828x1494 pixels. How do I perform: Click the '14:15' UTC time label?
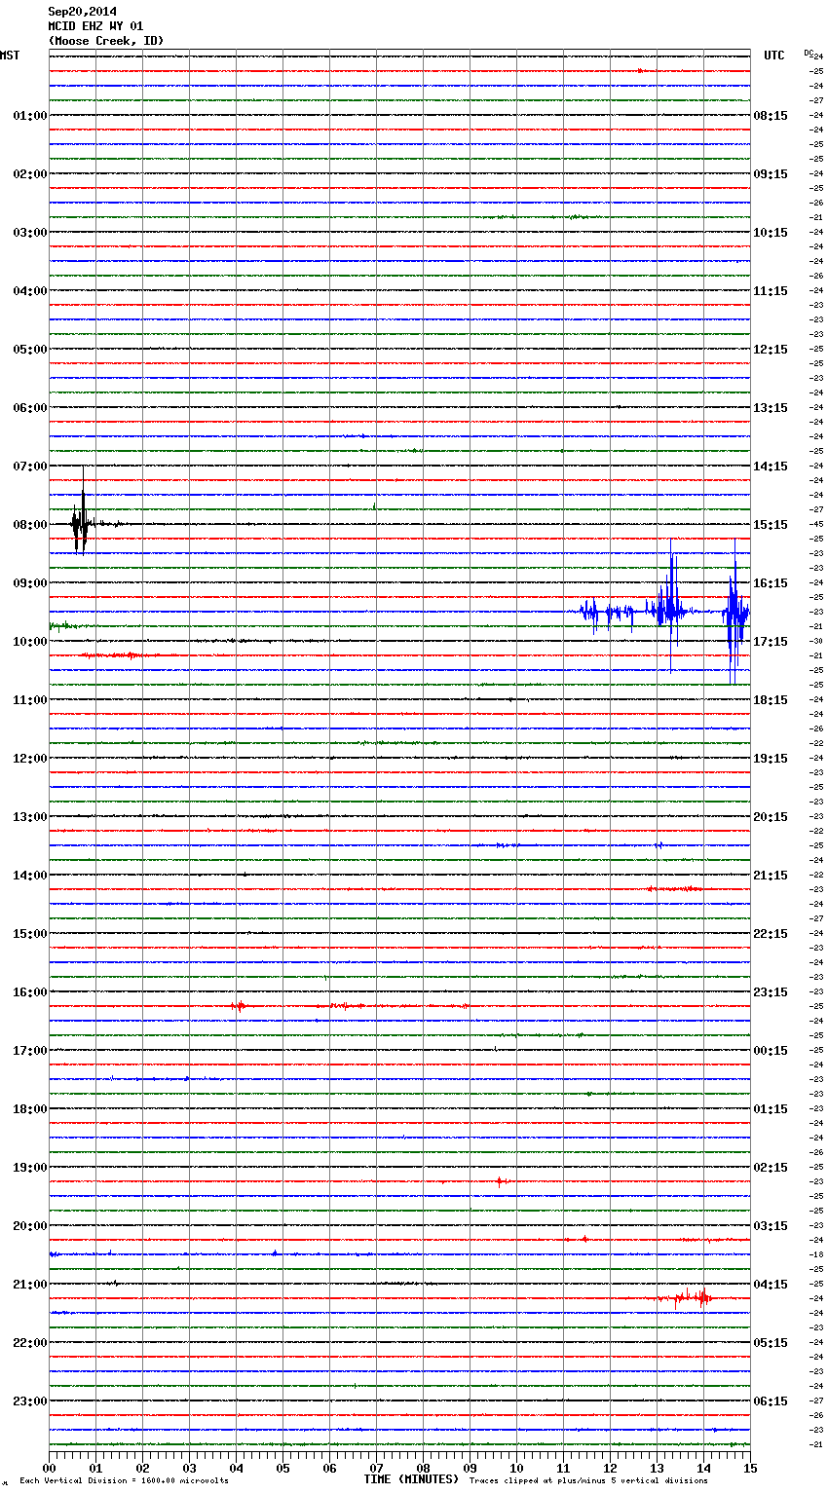(x=771, y=467)
